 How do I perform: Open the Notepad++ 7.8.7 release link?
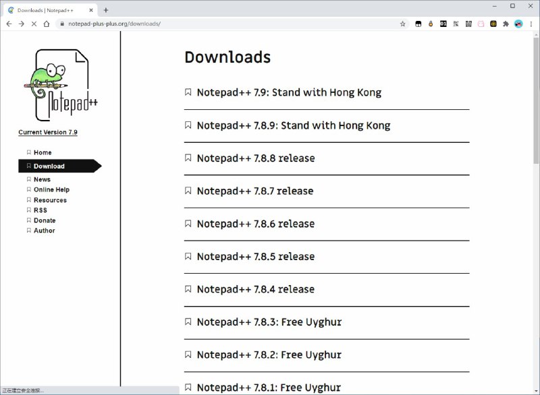[x=255, y=191]
